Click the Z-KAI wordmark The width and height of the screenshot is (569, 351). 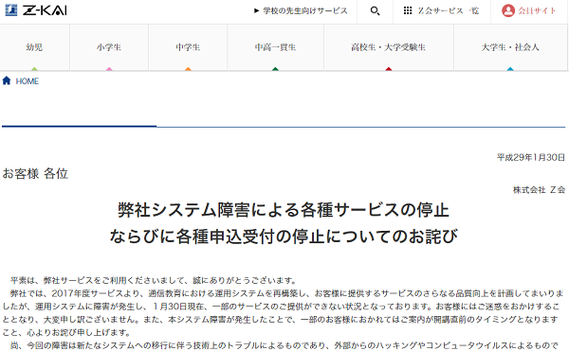[45, 10]
